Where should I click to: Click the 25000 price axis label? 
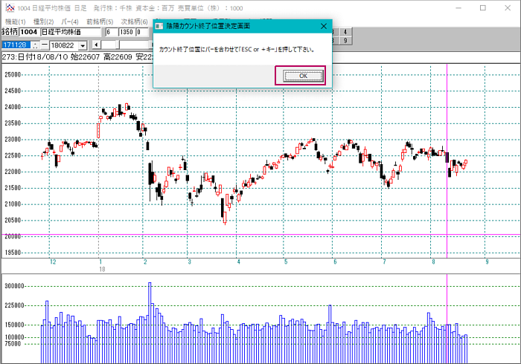pyautogui.click(x=13, y=74)
